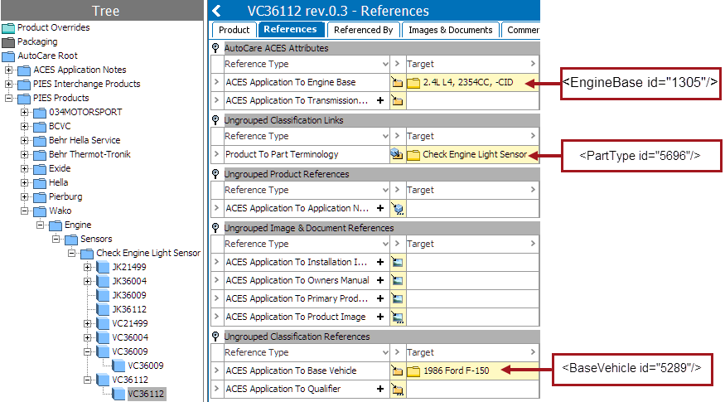Click the reference icon in the Base Vehicle row
The image size is (725, 402).
pyautogui.click(x=398, y=371)
